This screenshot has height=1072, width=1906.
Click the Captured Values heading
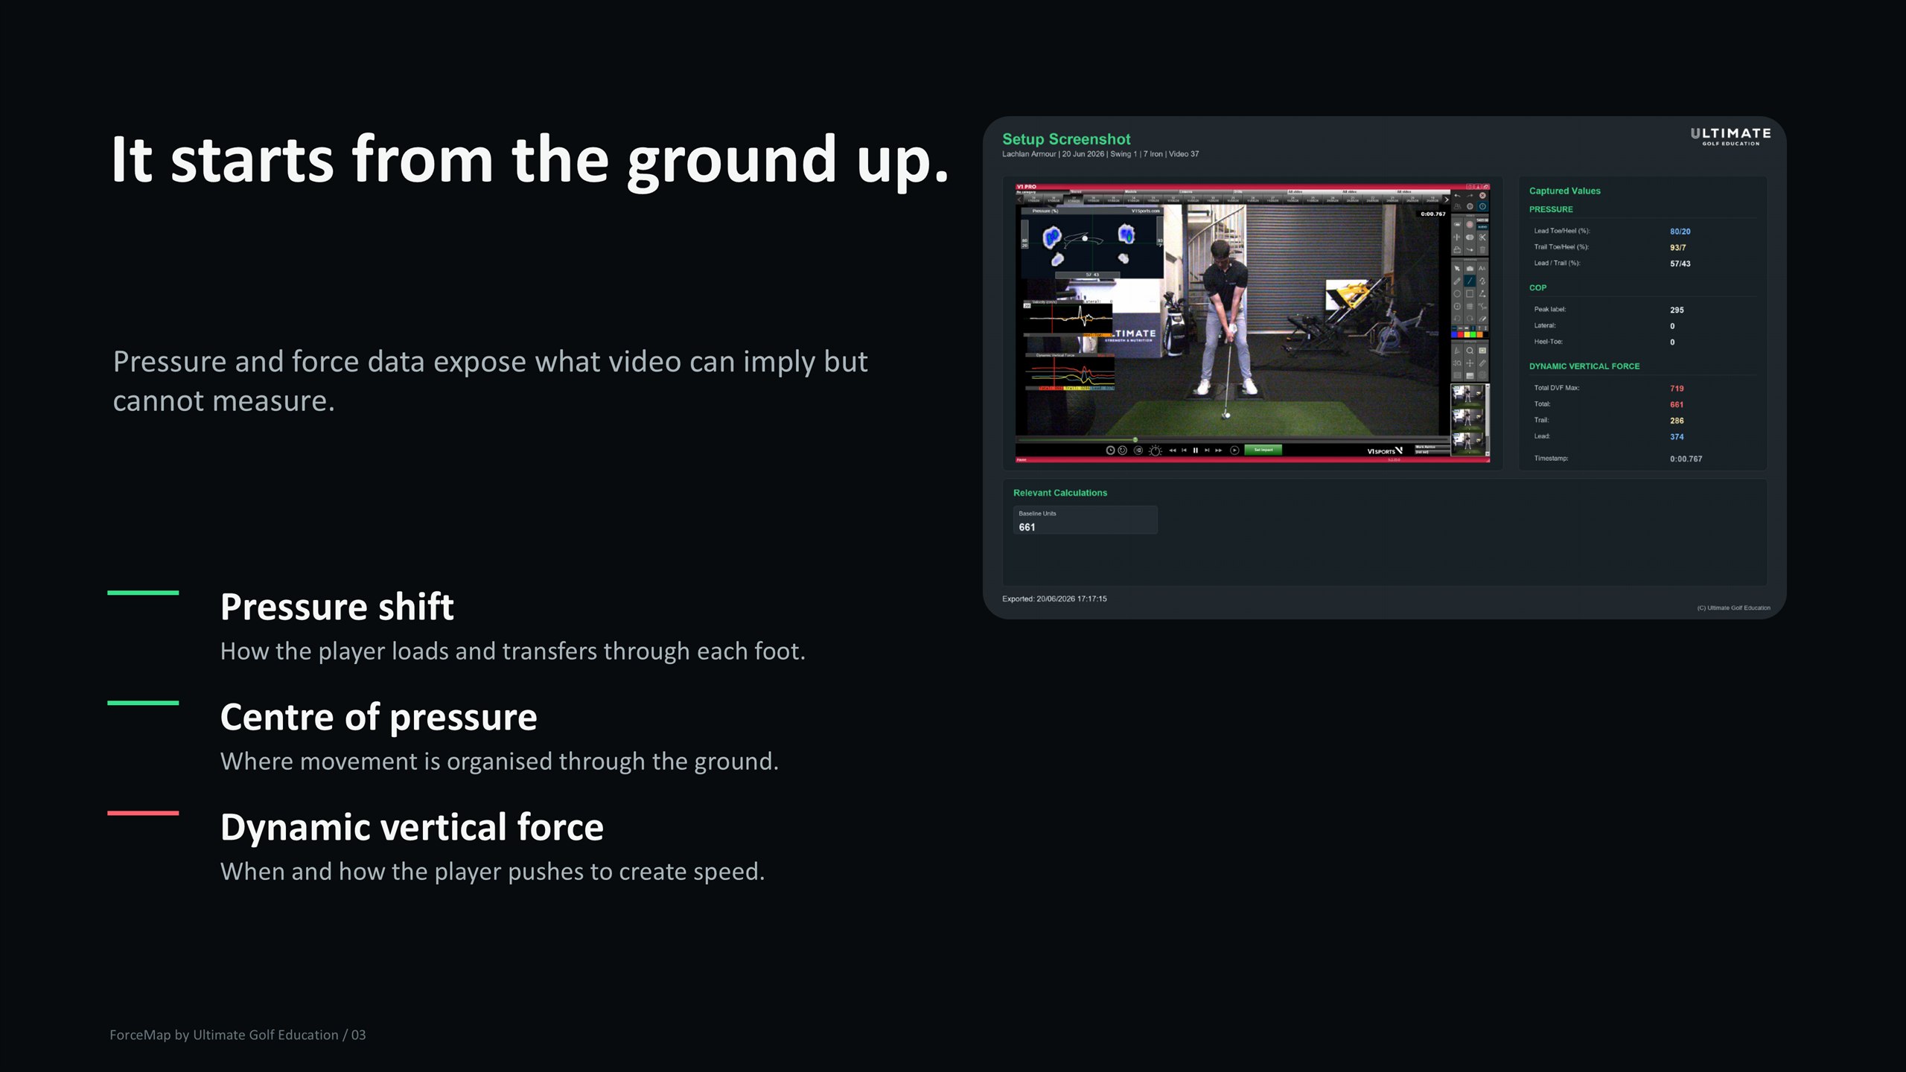(x=1564, y=191)
